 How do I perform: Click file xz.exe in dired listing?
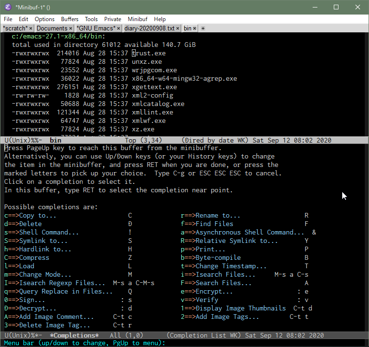[x=143, y=129]
